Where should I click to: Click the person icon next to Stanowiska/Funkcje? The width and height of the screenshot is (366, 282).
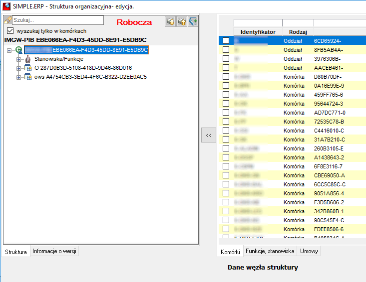tap(28, 59)
